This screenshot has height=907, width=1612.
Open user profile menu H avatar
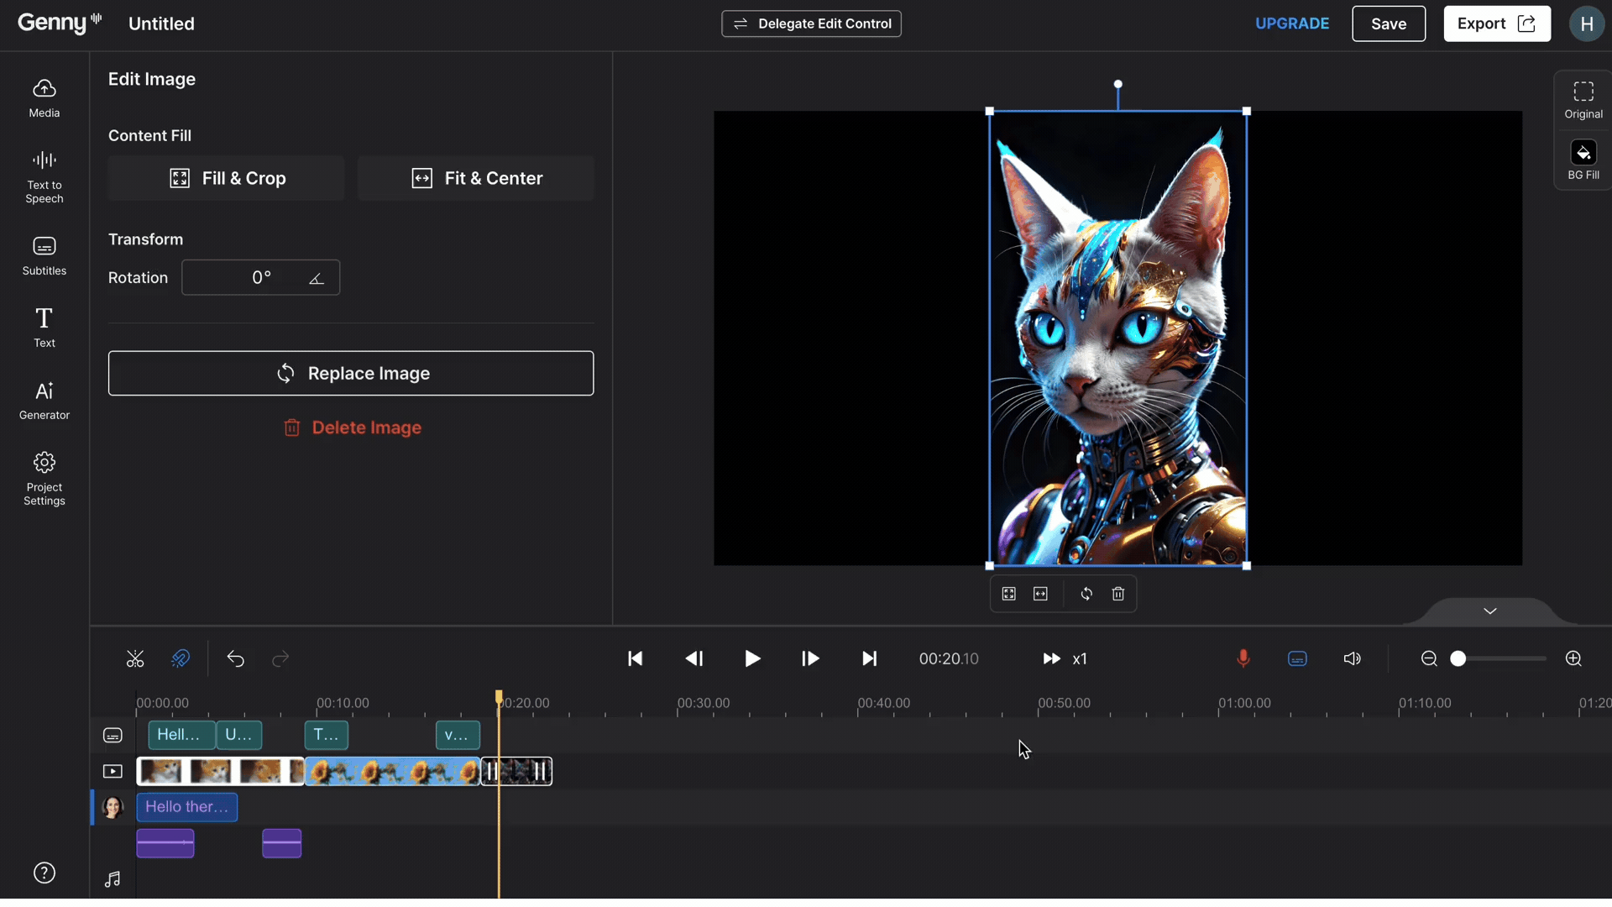coord(1586,24)
